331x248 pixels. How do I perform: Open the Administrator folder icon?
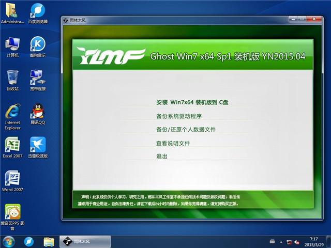(x=12, y=12)
